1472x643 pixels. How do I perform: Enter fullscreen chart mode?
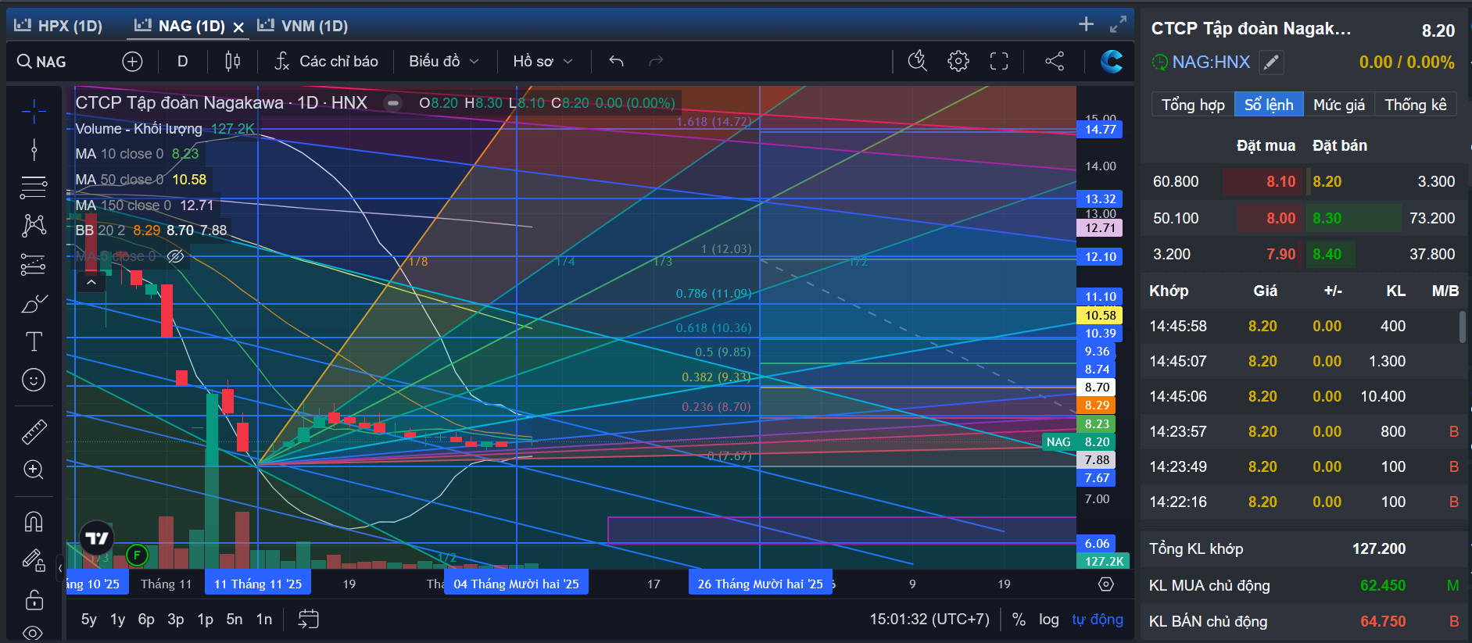tap(999, 61)
